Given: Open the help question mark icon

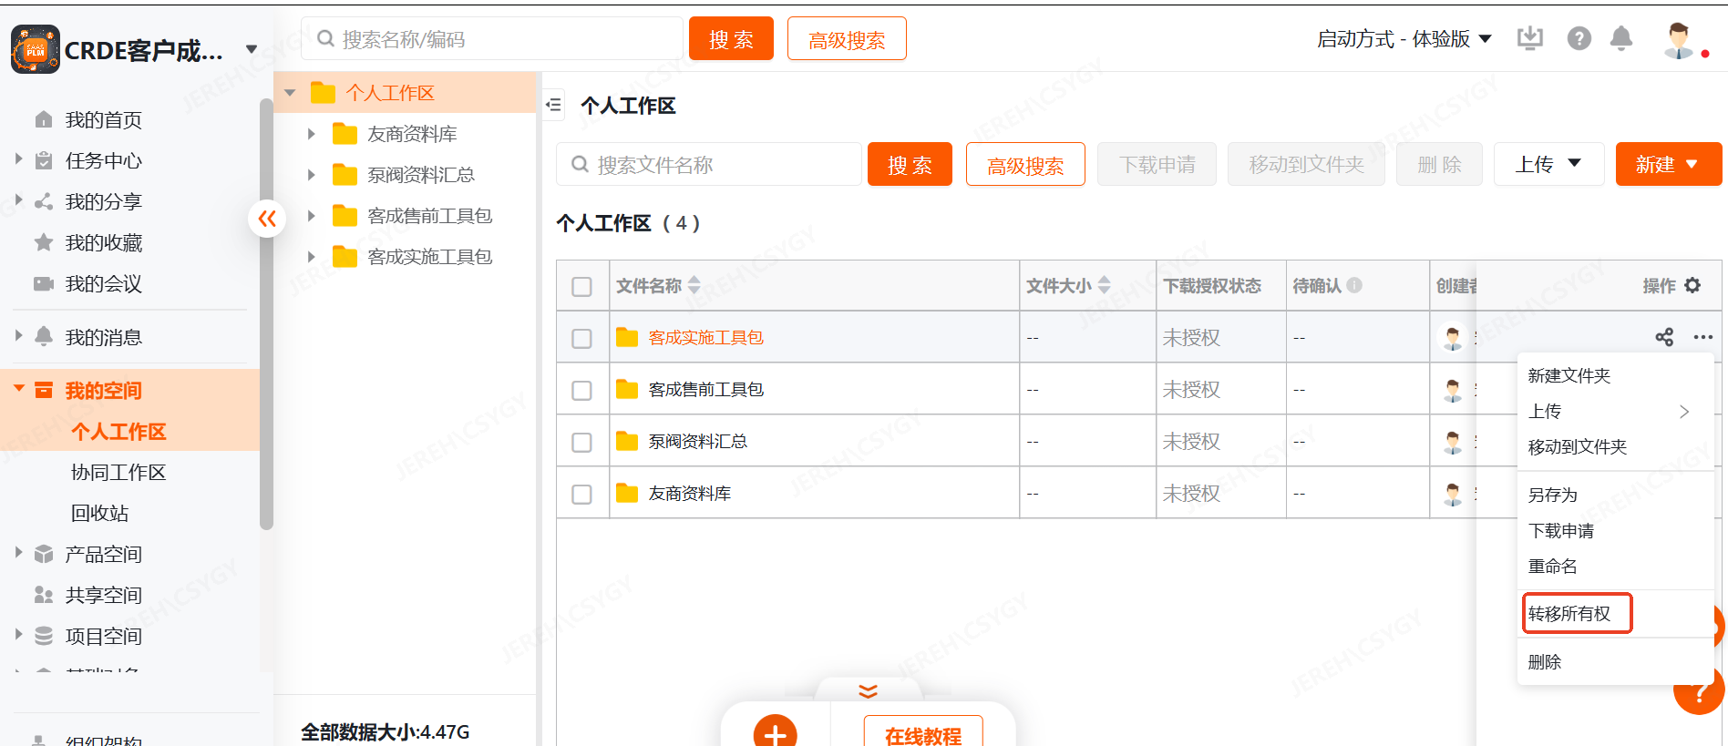Looking at the screenshot, I should [x=1579, y=38].
